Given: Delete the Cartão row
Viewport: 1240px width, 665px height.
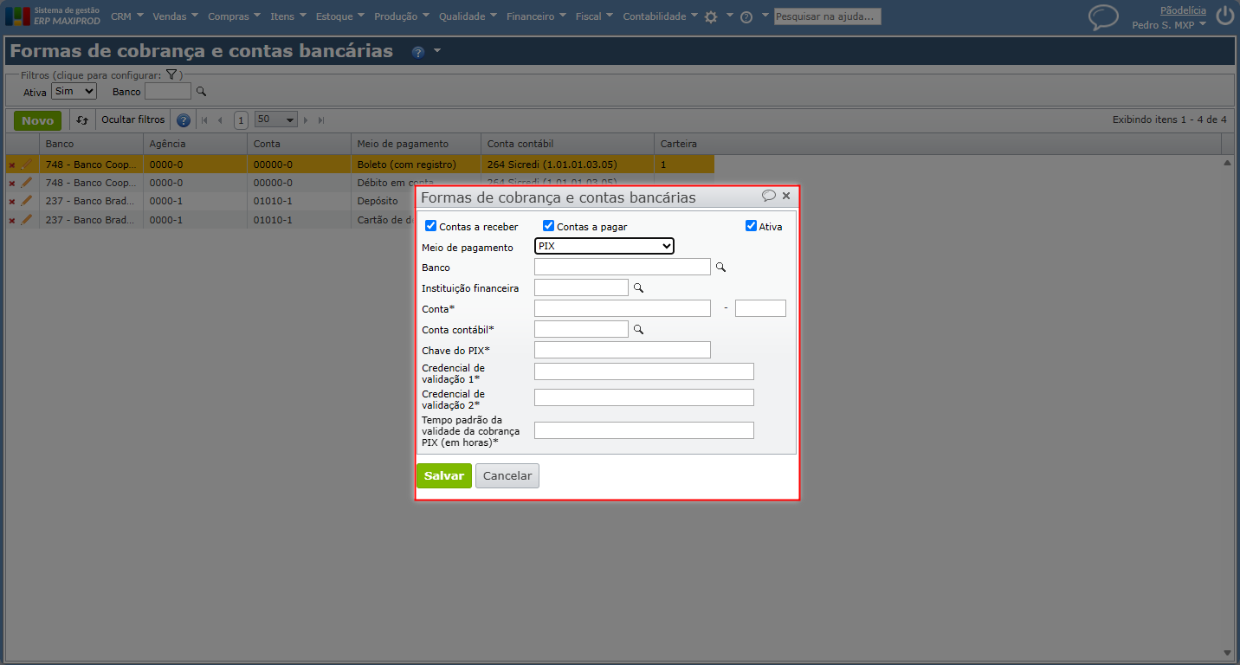Looking at the screenshot, I should 12,221.
